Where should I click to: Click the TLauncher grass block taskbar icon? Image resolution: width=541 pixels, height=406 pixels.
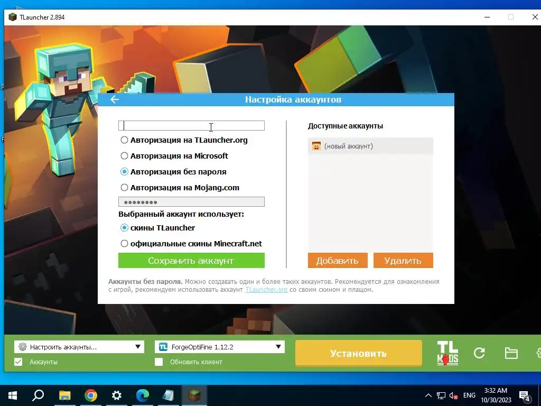click(194, 395)
